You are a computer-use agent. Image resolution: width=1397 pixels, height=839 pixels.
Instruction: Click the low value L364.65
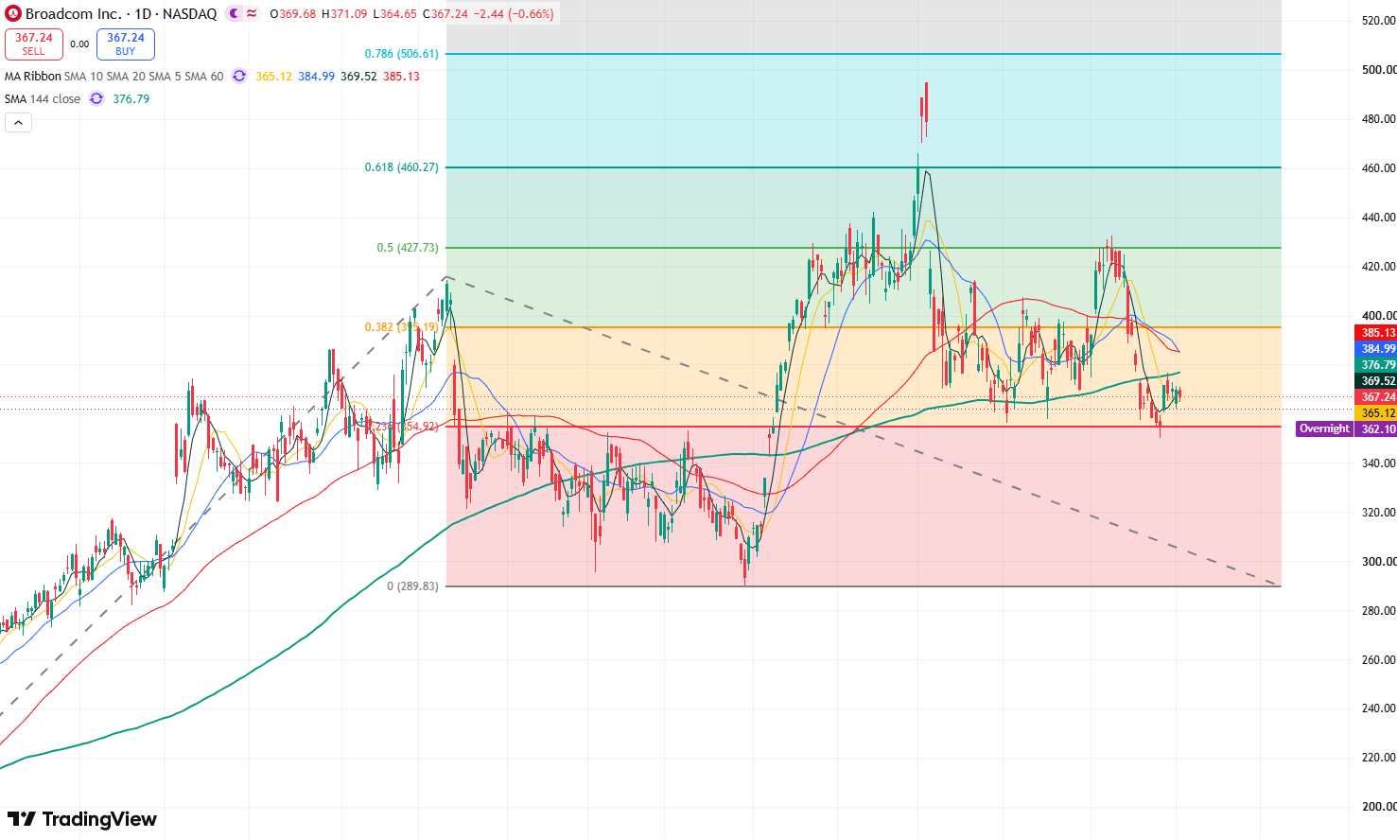coord(395,13)
